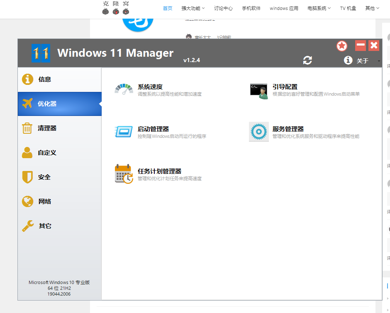Screen dimensions: 390x313
Task: Select the 其它 sidebar tab
Action: point(60,226)
